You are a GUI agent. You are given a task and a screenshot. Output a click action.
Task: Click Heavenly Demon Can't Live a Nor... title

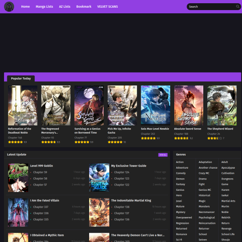138,235
